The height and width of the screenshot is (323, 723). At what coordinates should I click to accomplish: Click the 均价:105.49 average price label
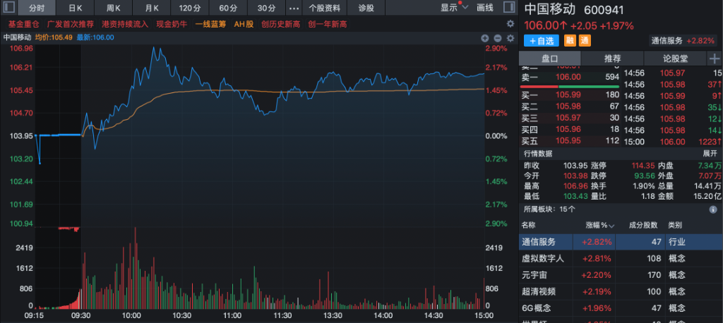[54, 38]
